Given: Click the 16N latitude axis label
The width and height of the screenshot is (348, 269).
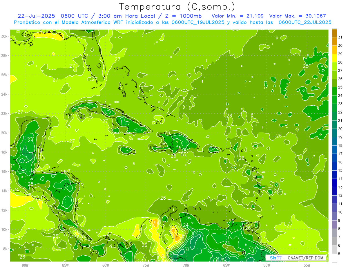Looking at the screenshot, I should point(5,171).
